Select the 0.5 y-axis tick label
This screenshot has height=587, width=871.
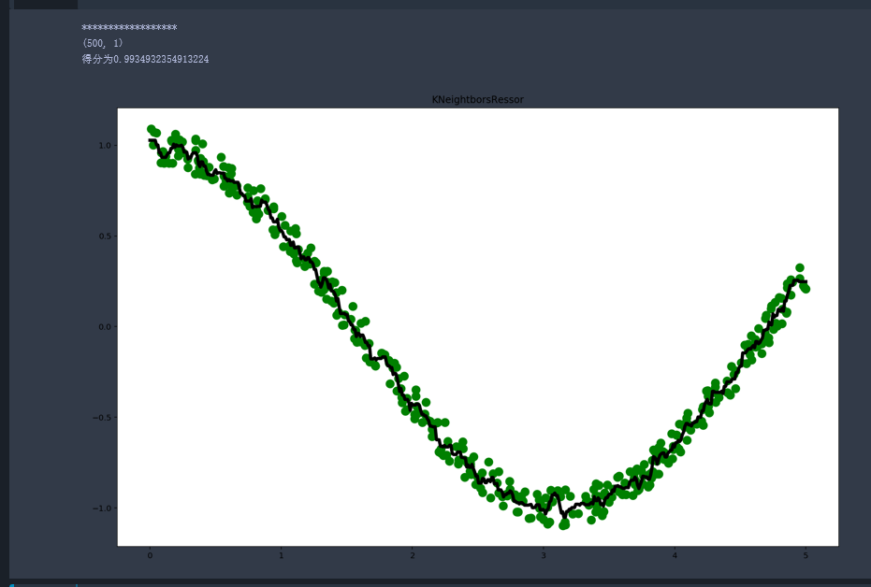tap(105, 236)
